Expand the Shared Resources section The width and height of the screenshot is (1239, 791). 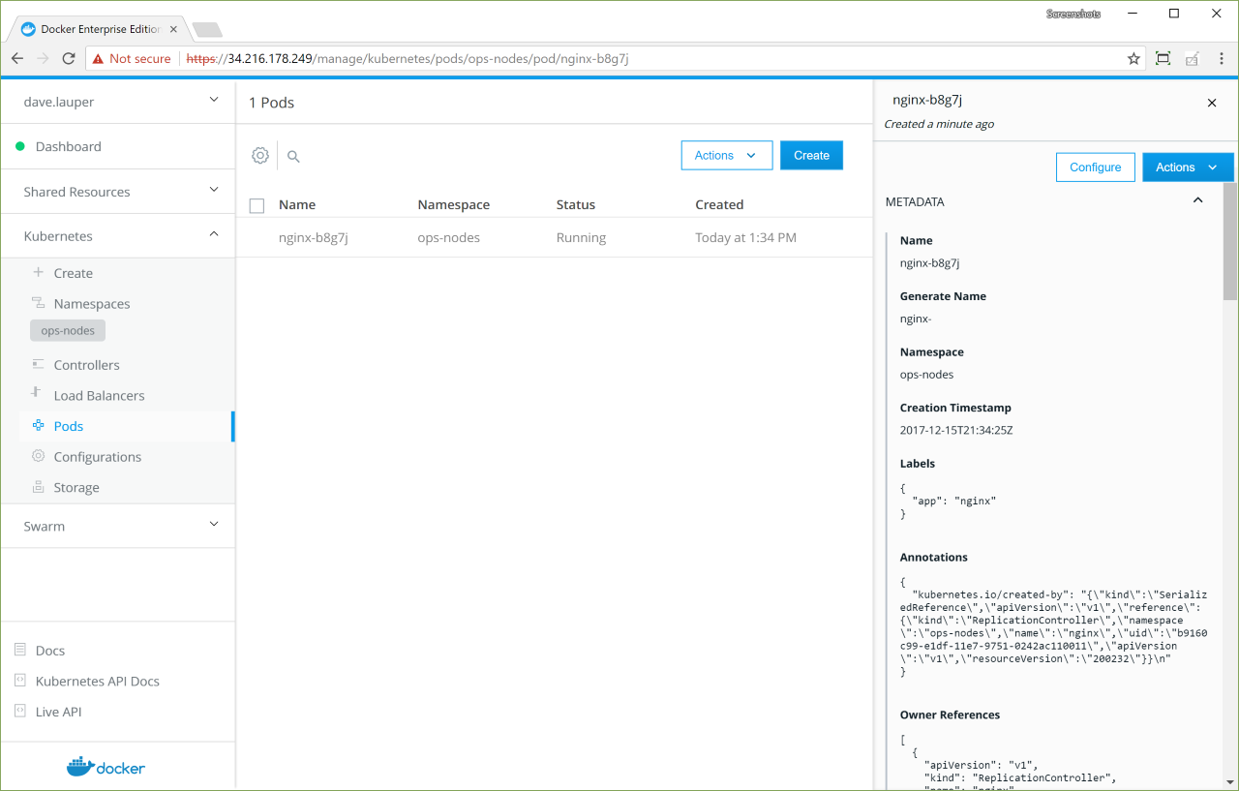(214, 191)
